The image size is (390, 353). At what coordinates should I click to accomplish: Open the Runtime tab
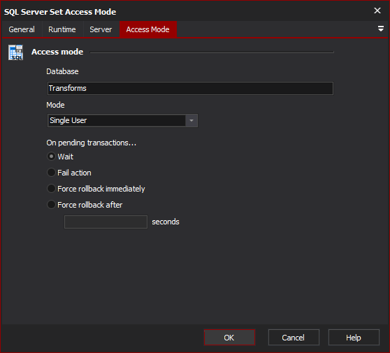(x=62, y=29)
